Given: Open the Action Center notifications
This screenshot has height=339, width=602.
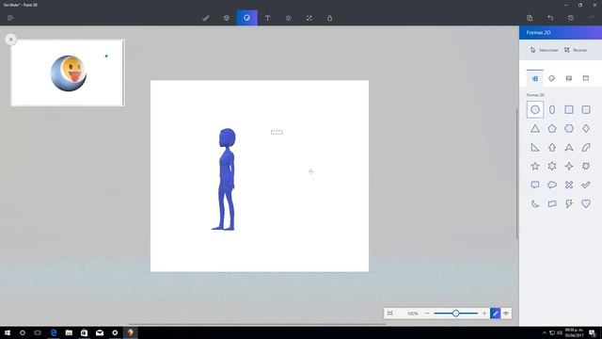Looking at the screenshot, I should click(x=592, y=332).
